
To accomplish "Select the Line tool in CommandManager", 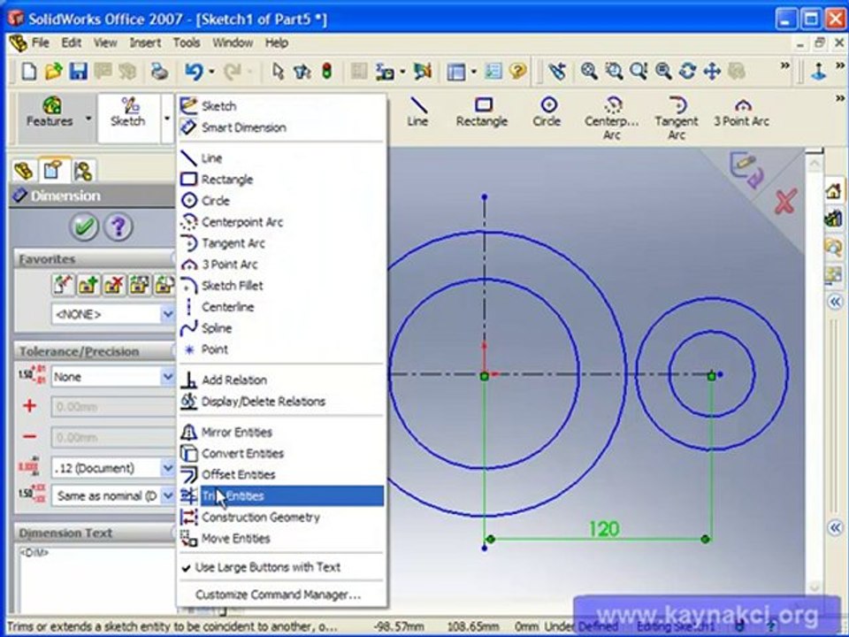I will (418, 112).
